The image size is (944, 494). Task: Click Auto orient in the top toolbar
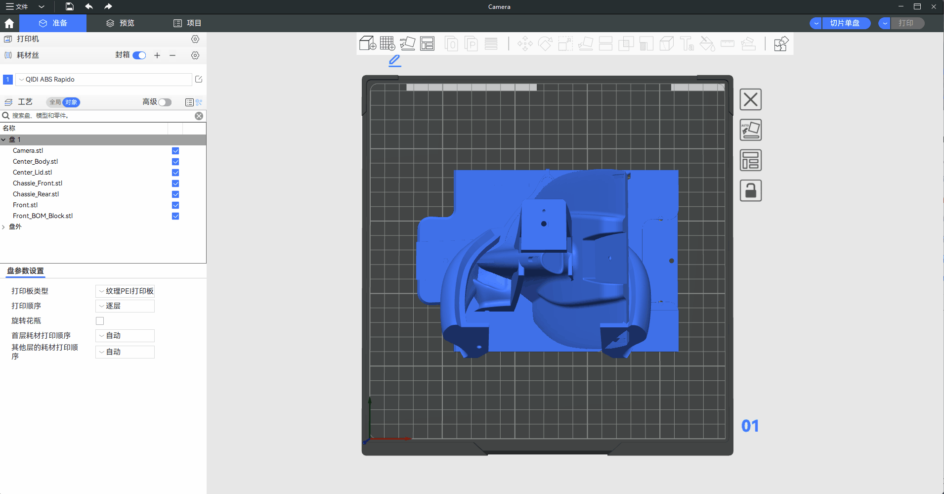(407, 44)
